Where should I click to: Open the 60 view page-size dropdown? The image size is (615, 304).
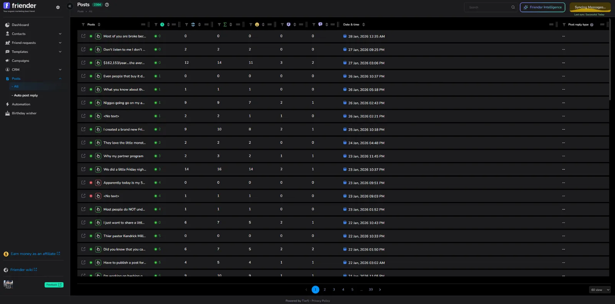coord(600,290)
